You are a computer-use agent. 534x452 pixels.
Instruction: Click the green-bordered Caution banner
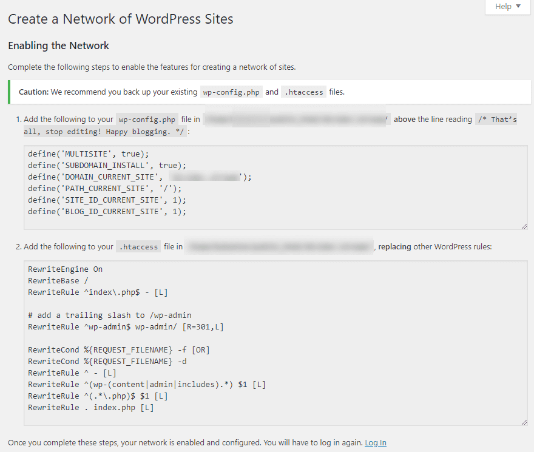pos(267,92)
